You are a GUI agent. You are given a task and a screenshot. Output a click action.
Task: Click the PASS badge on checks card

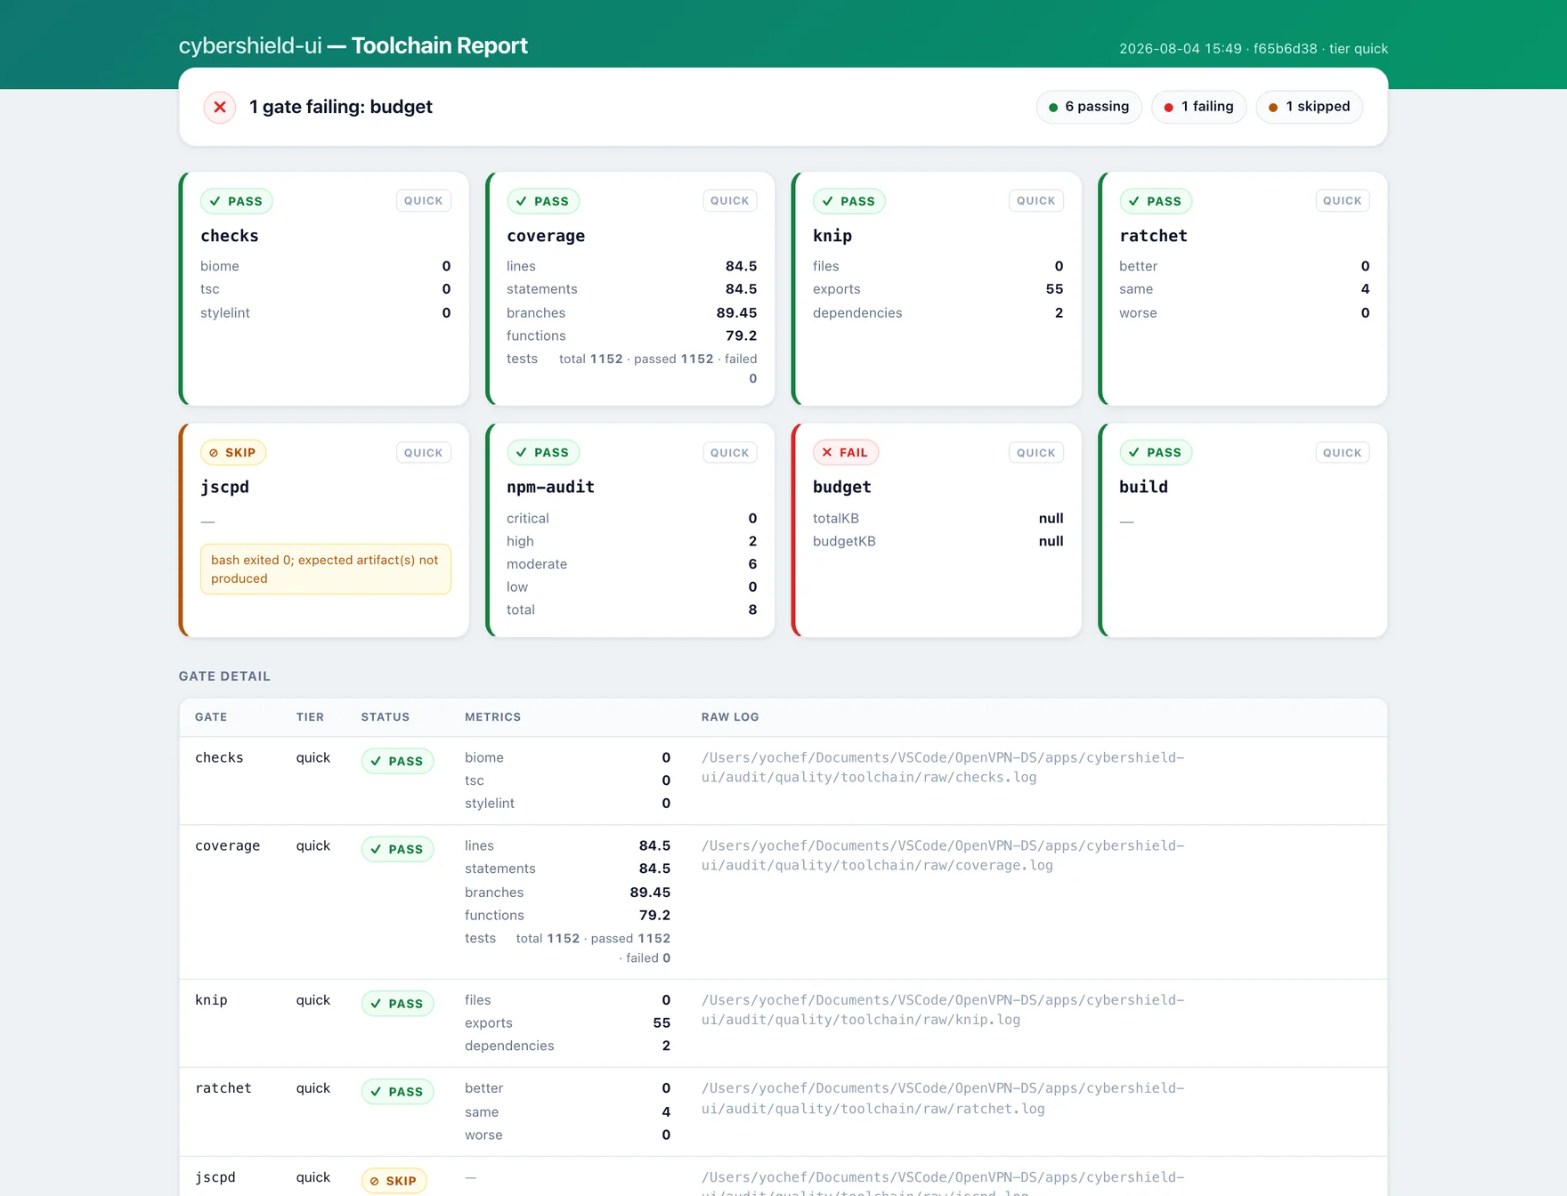(x=236, y=201)
